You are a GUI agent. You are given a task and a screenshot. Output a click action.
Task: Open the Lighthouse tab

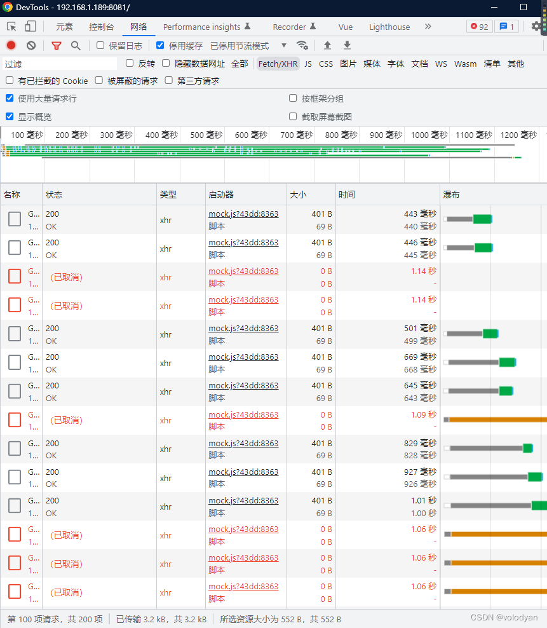coord(389,27)
